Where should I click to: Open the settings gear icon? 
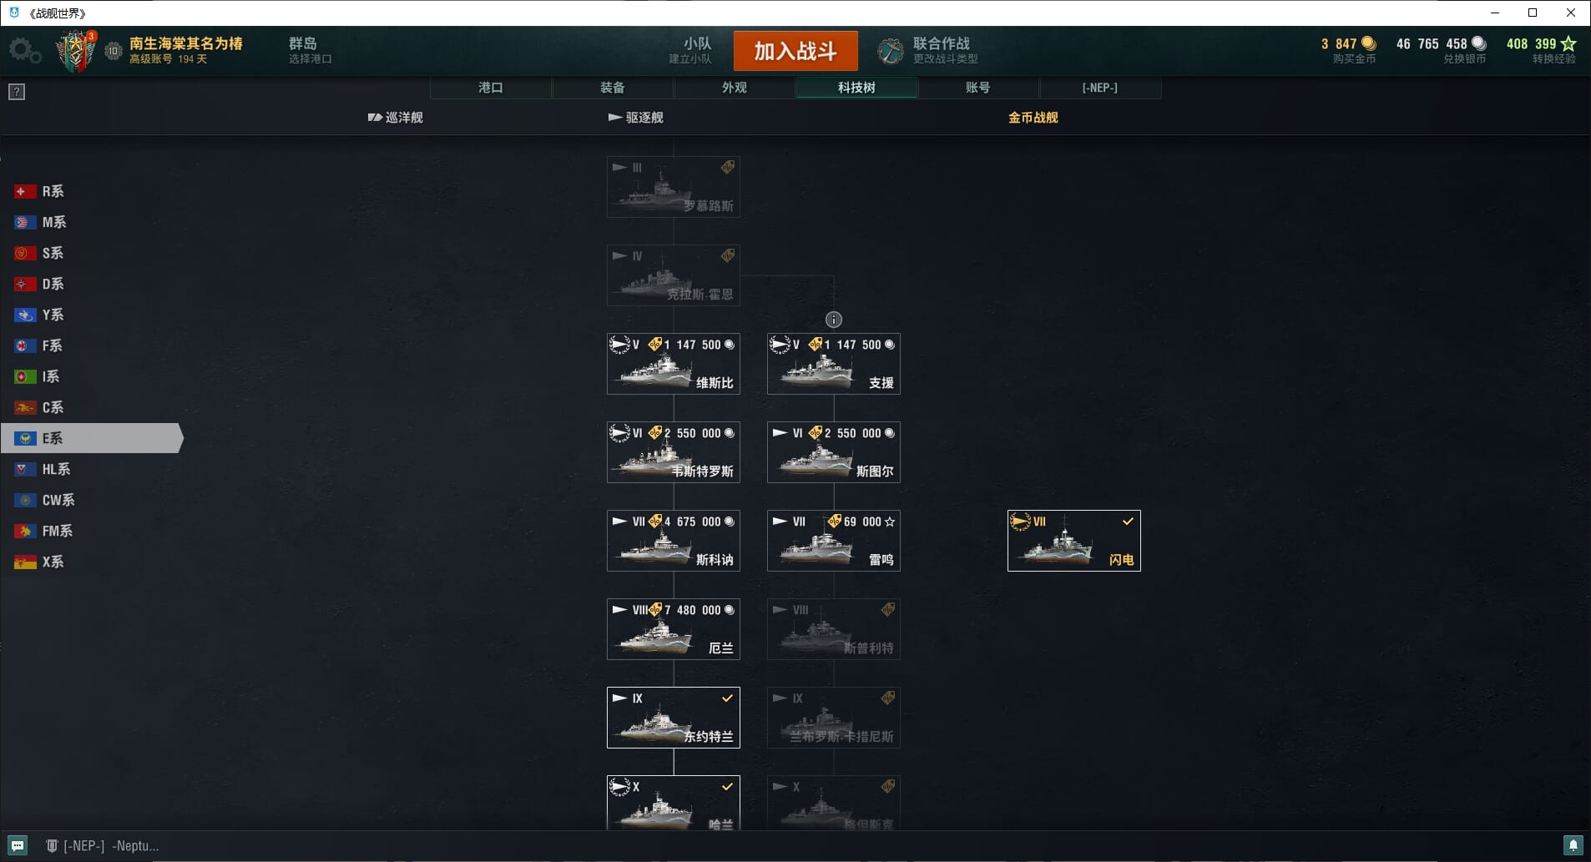(x=24, y=51)
